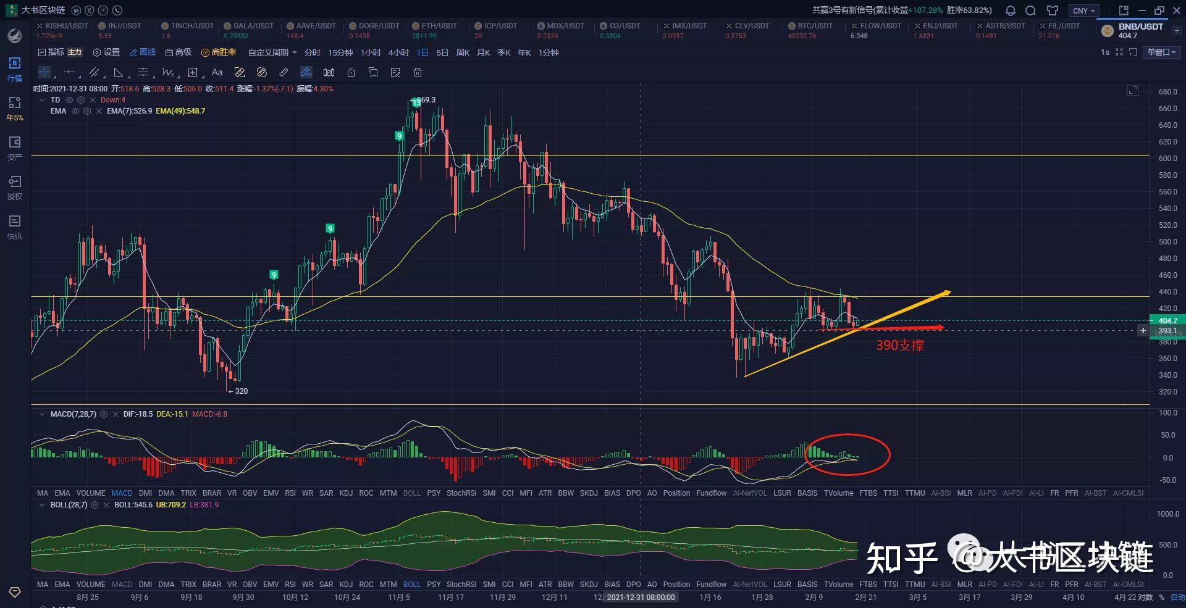The image size is (1186, 608).
Task: Click the price axis at 600.0
Action: click(1167, 159)
